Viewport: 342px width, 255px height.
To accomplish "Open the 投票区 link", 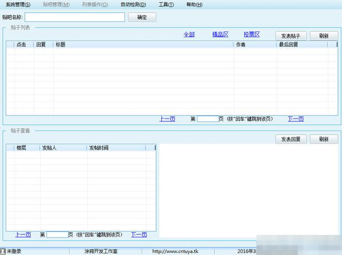I will 252,34.
